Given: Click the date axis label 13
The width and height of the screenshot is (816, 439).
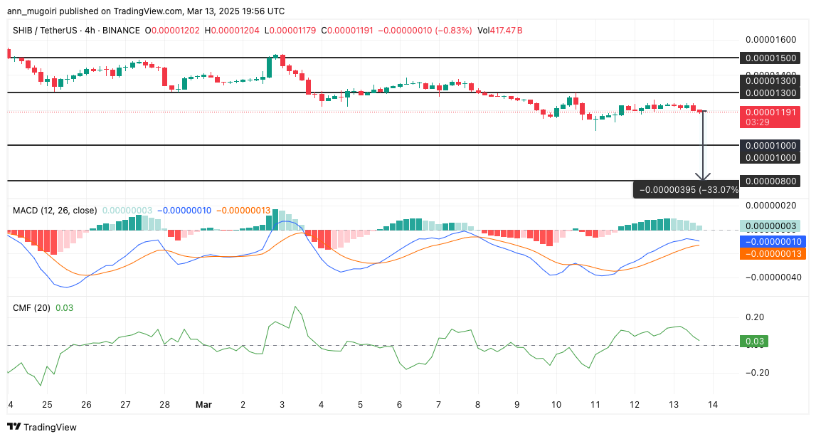Looking at the screenshot, I should click(x=674, y=405).
